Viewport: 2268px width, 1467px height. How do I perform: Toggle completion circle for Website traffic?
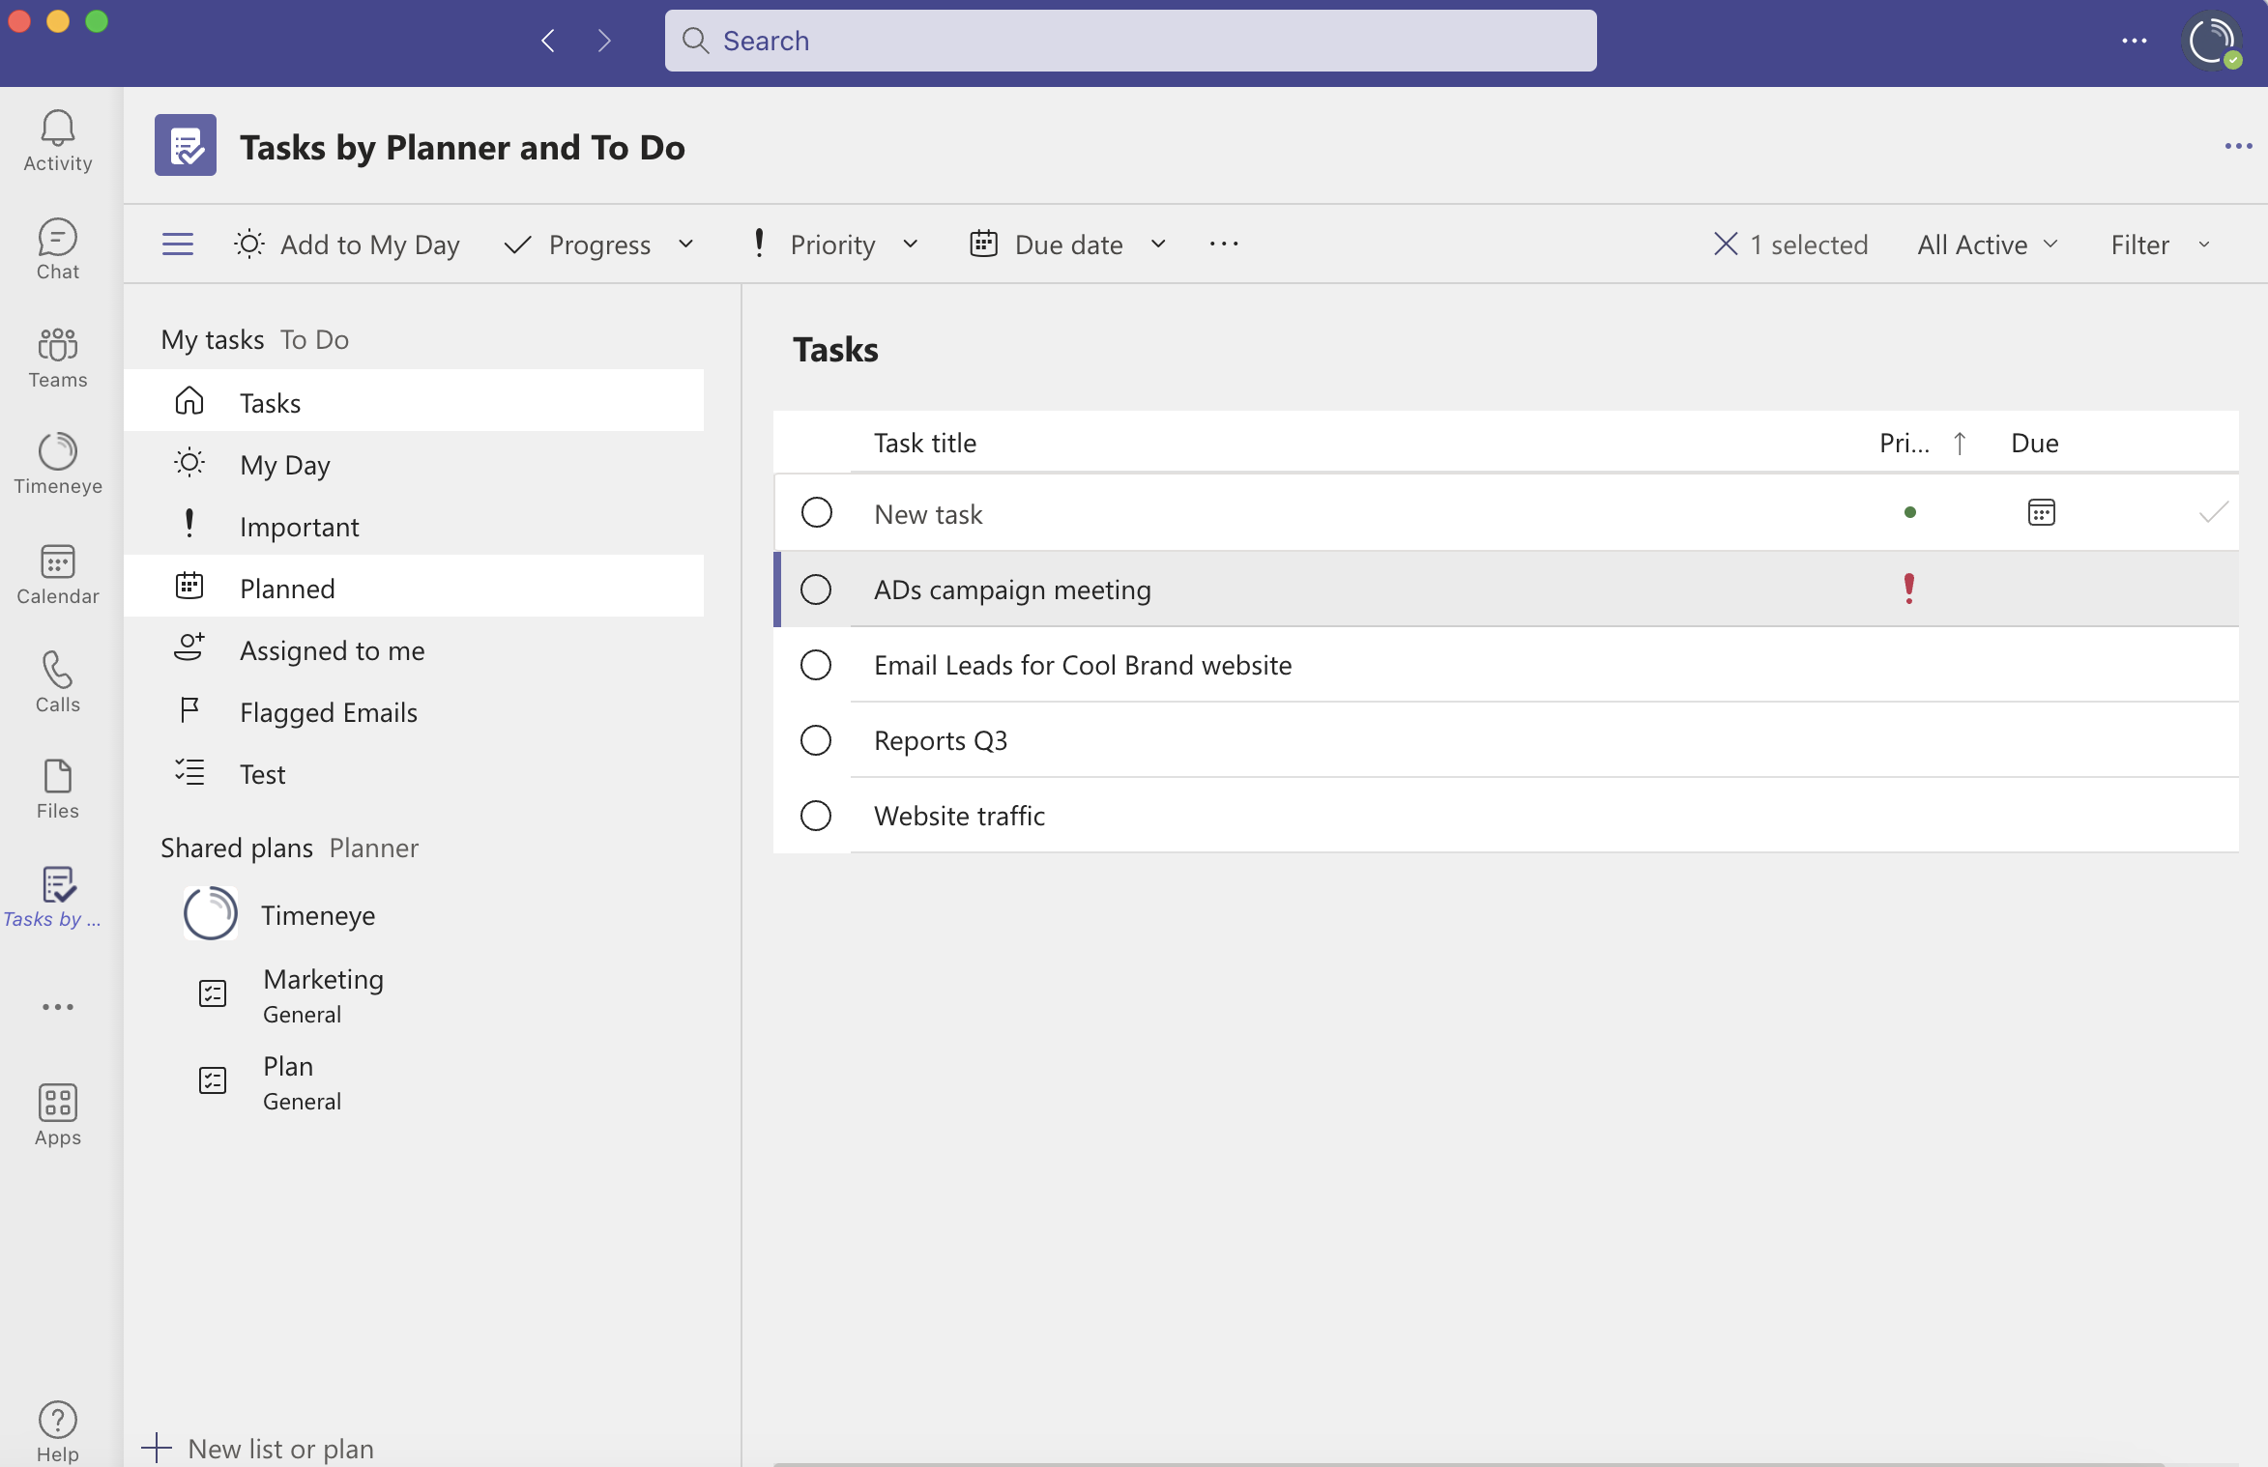(x=815, y=815)
